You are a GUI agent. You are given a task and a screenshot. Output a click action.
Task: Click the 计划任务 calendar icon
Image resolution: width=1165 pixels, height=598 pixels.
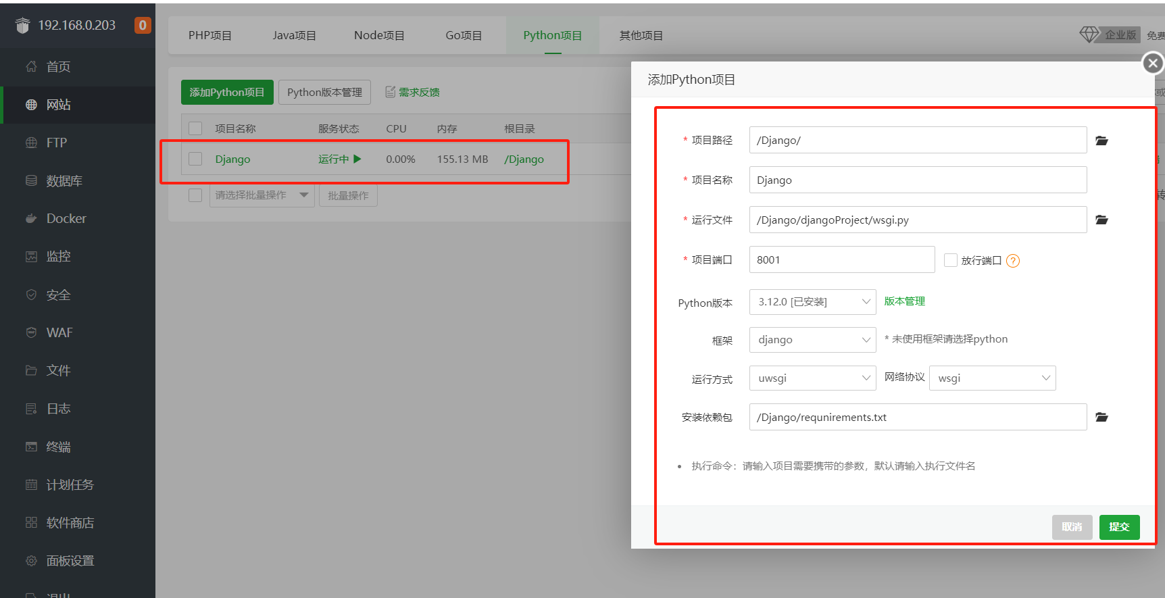[31, 484]
